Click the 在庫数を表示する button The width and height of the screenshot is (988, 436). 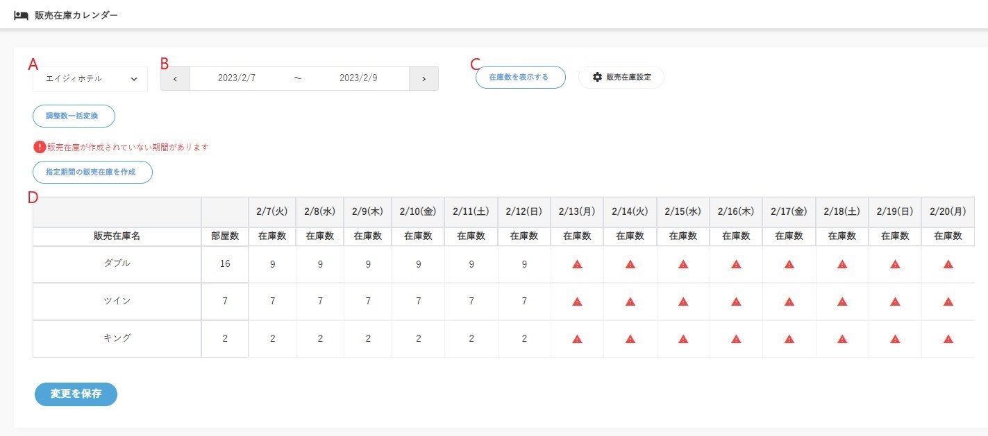click(x=520, y=77)
